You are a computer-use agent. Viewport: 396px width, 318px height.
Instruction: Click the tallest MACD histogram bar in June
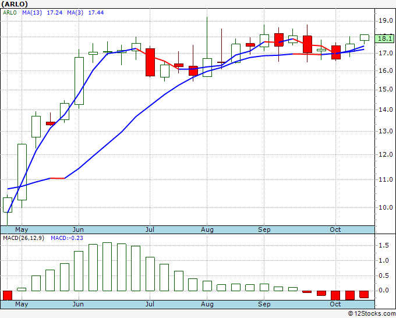(x=107, y=267)
